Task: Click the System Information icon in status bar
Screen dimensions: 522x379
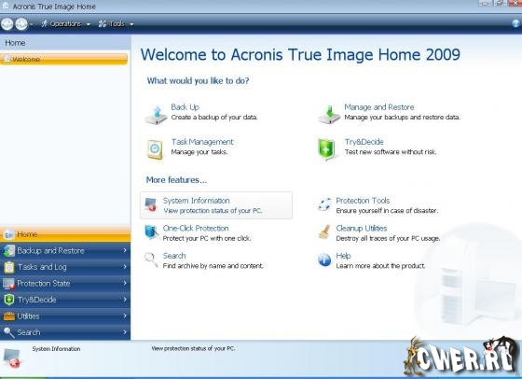Action: pyautogui.click(x=12, y=358)
